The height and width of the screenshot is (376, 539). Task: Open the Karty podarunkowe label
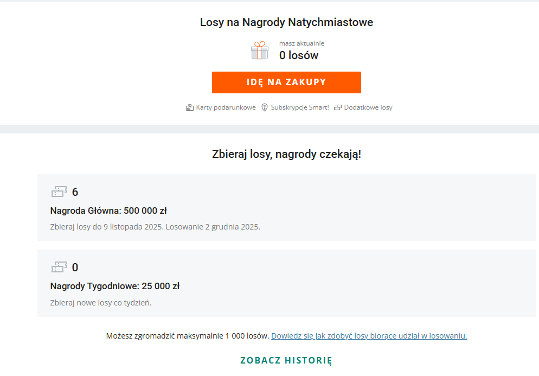(226, 107)
